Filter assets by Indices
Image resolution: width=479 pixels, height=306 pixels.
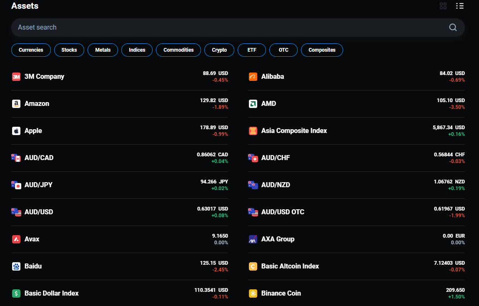tap(137, 50)
